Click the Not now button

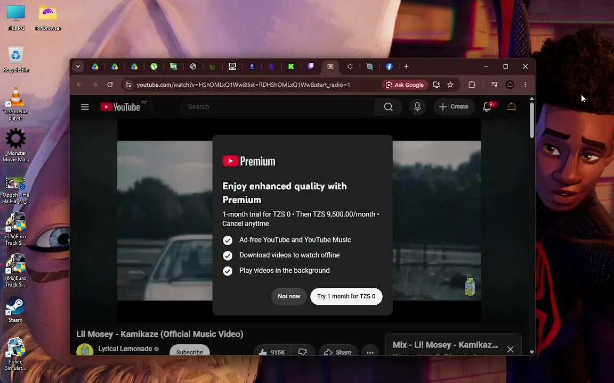(x=289, y=296)
